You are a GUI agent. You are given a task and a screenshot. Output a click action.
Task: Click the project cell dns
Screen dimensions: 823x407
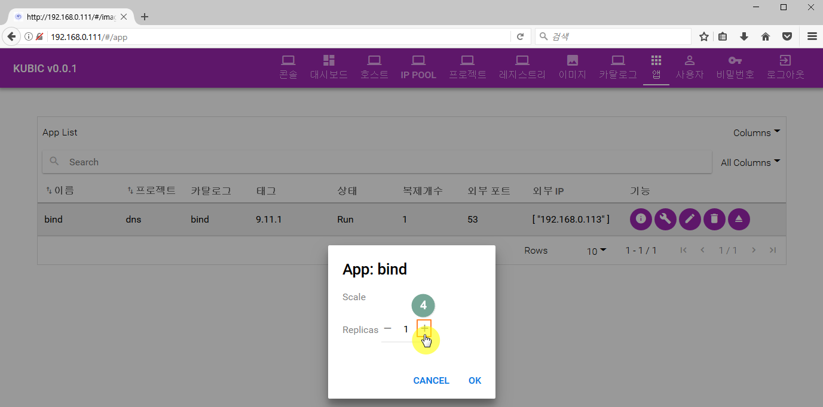point(133,220)
